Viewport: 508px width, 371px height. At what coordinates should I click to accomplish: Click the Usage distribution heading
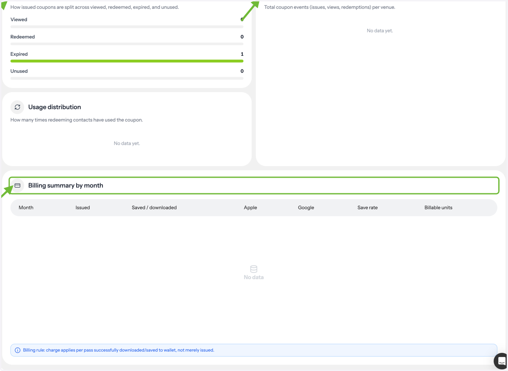coord(55,107)
